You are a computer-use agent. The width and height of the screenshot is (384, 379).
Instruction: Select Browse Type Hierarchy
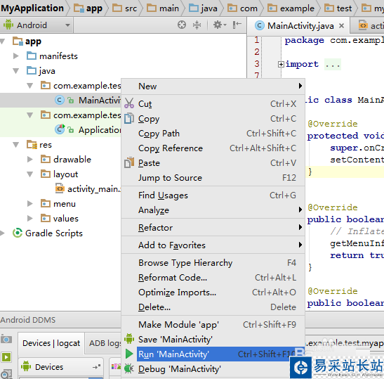click(213, 263)
